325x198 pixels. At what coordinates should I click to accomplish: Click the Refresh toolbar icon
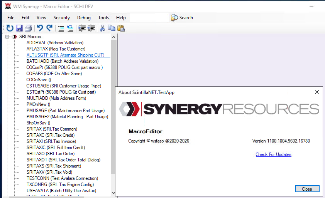click(x=10, y=28)
